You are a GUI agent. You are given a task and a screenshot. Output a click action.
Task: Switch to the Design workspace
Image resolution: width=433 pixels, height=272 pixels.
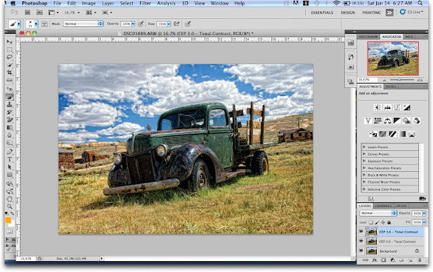coord(348,13)
